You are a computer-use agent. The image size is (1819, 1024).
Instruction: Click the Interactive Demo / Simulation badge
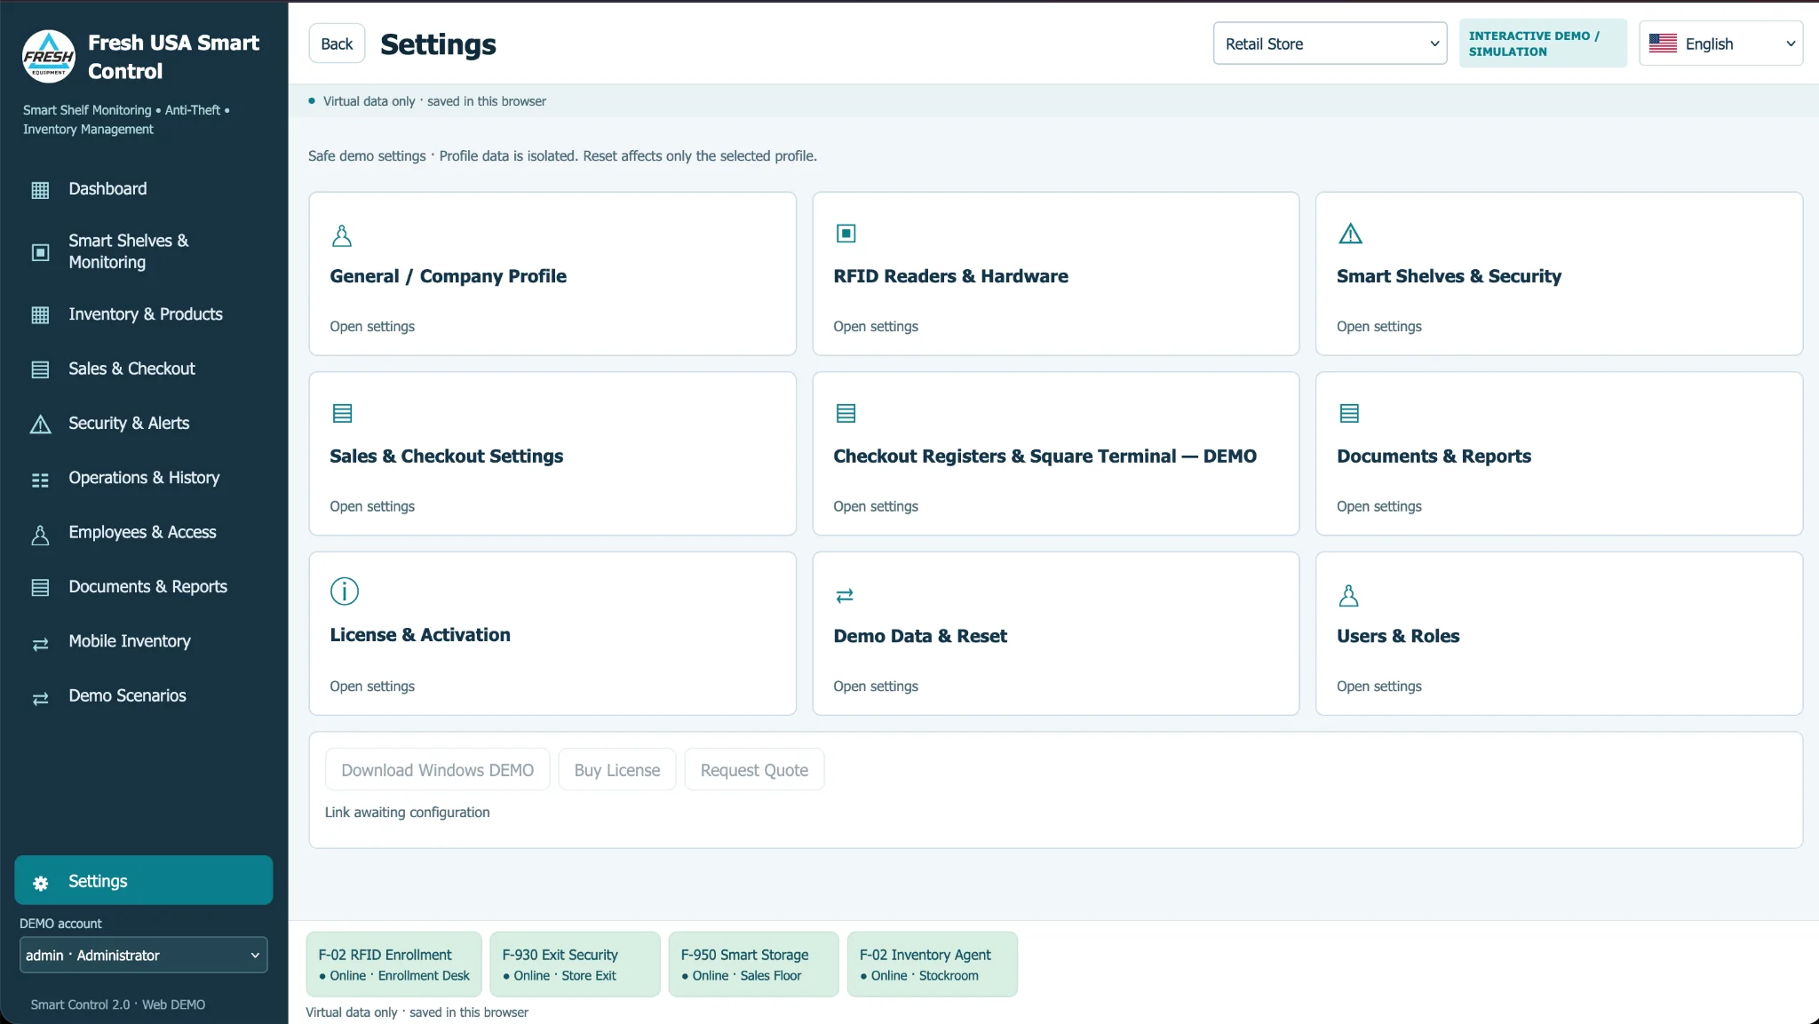point(1543,44)
